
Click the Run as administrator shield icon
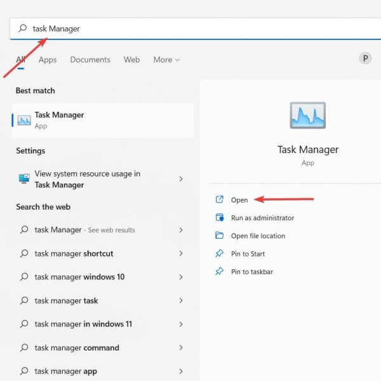tap(220, 217)
